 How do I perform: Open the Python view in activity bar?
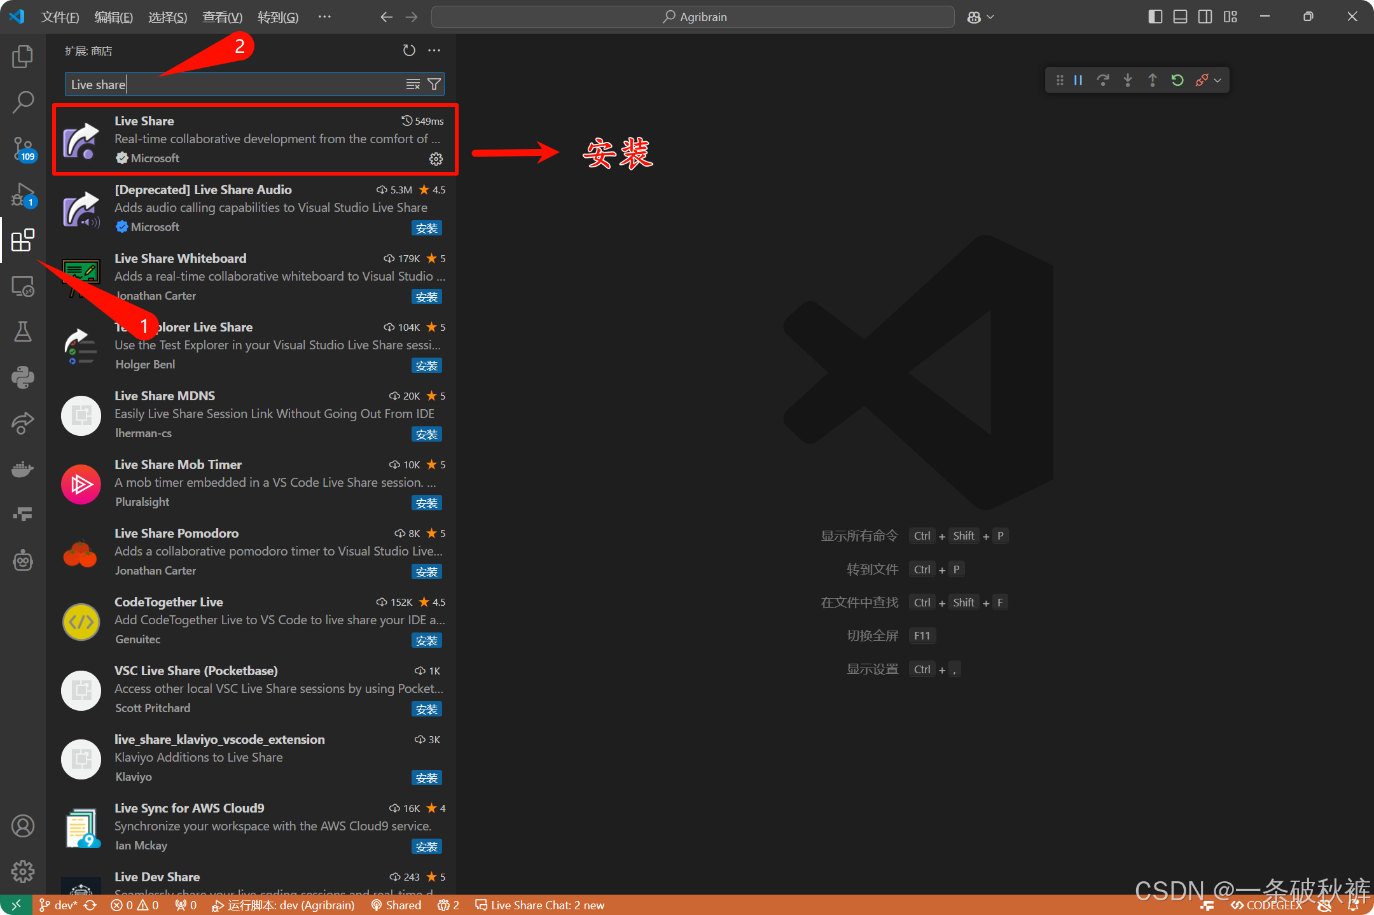click(23, 377)
